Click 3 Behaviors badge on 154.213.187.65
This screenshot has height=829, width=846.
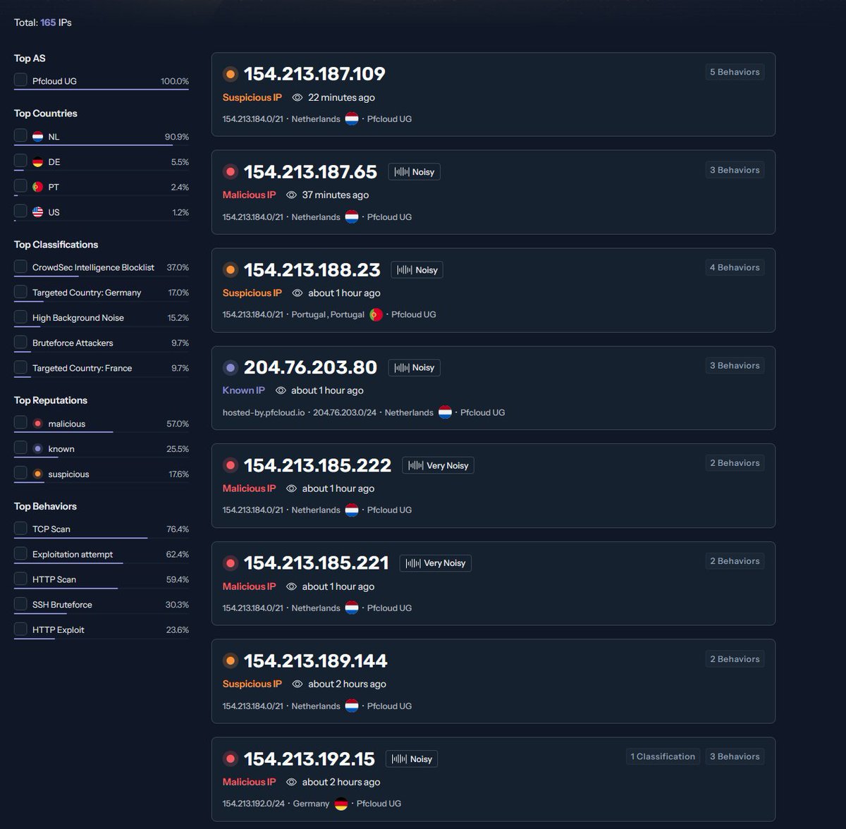pos(735,170)
